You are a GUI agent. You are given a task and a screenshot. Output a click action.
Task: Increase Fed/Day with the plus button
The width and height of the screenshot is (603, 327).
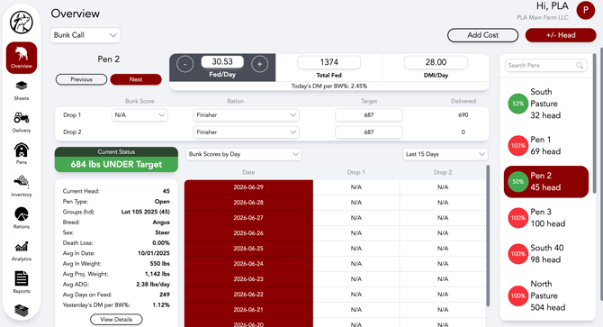click(x=259, y=64)
